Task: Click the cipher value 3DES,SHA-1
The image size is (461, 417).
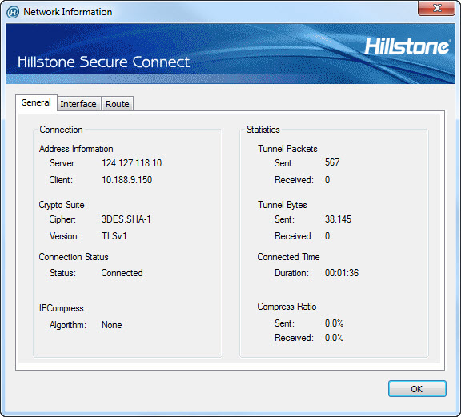Action: [x=126, y=219]
